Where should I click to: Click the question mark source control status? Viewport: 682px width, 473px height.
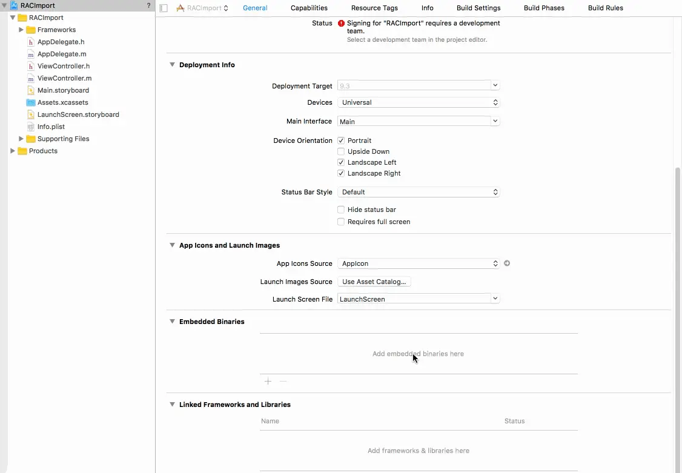click(148, 5)
